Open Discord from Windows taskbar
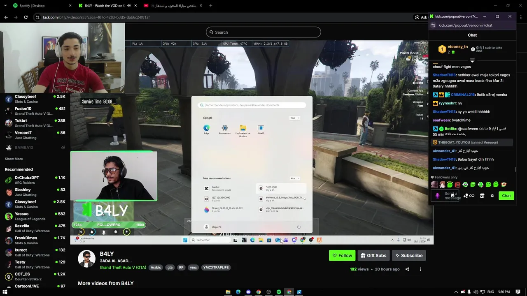This screenshot has width=527, height=296. coord(248,292)
